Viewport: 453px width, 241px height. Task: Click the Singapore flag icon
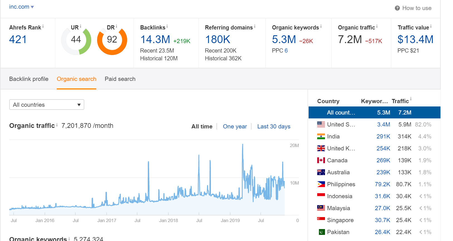(321, 220)
